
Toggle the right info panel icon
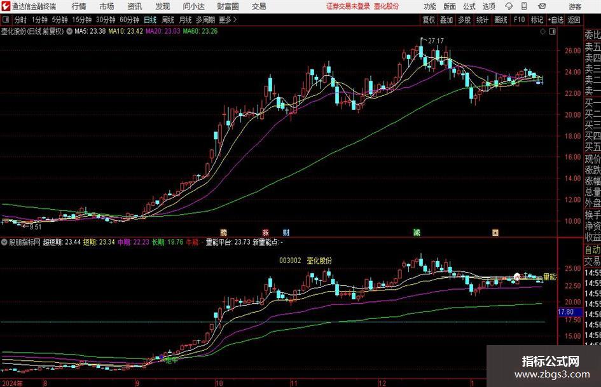pyautogui.click(x=552, y=32)
